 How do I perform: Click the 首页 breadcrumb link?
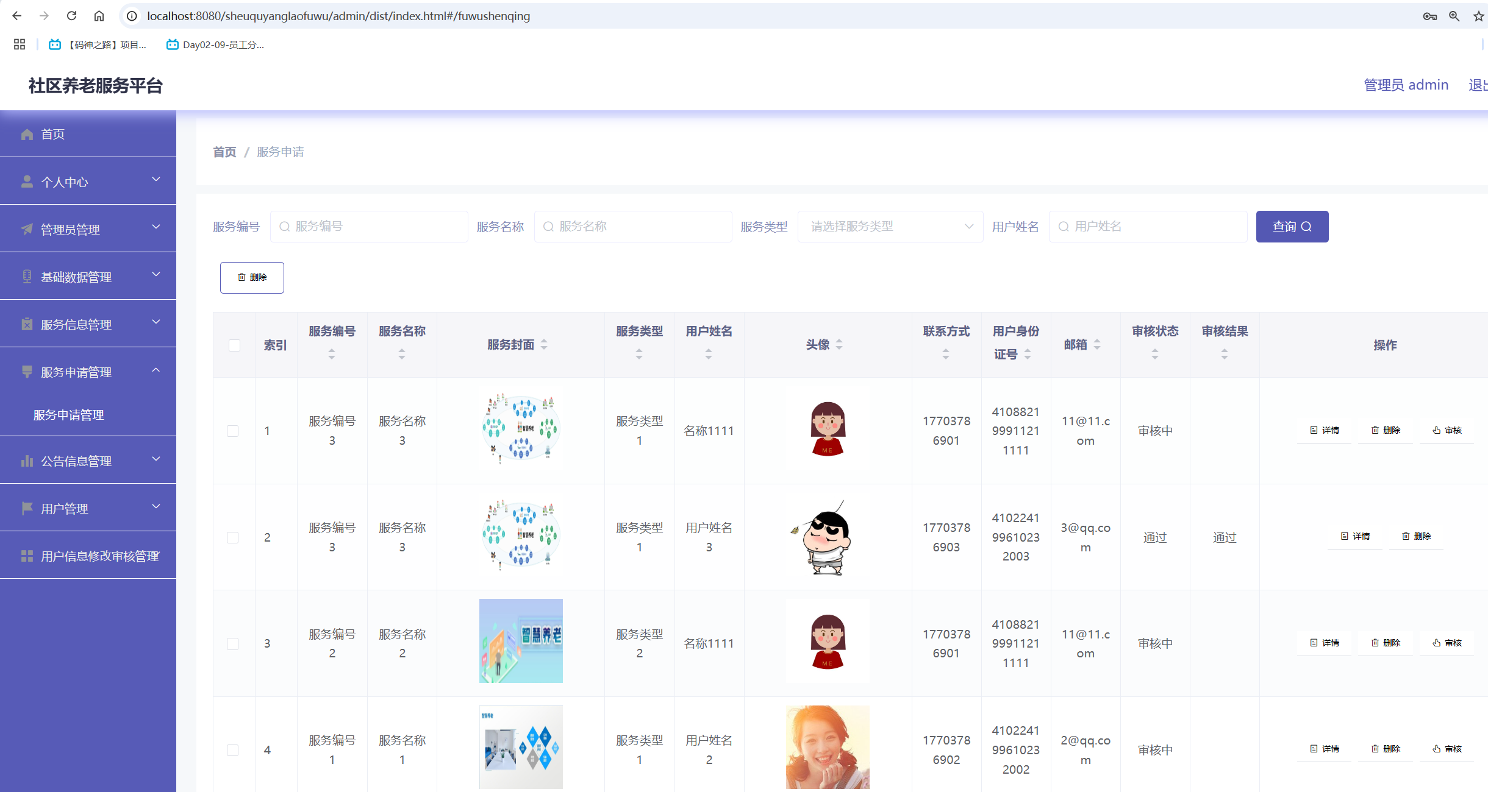224,152
